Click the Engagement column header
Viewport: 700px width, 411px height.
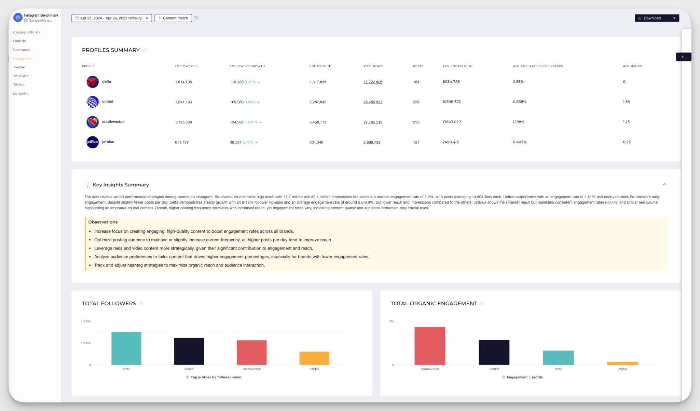[320, 66]
